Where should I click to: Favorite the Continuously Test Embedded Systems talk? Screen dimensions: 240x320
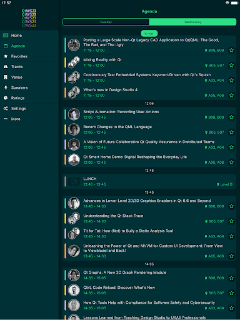click(x=231, y=81)
